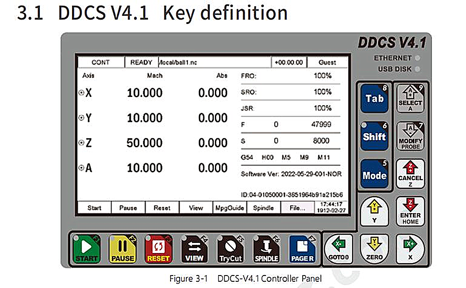The image size is (466, 288).
Task: Click the Reset softkey on screen
Action: 162,208
